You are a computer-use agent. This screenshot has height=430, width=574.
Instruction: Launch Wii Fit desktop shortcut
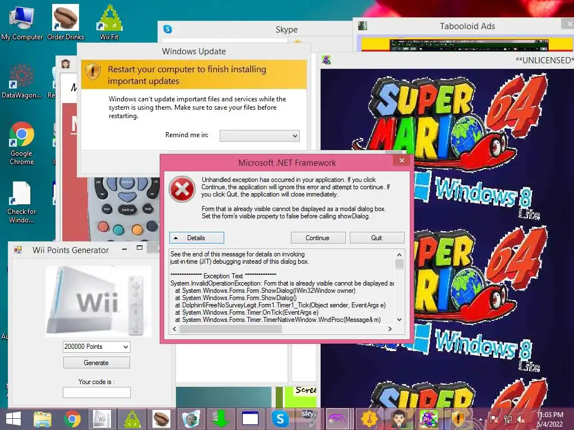point(109,22)
